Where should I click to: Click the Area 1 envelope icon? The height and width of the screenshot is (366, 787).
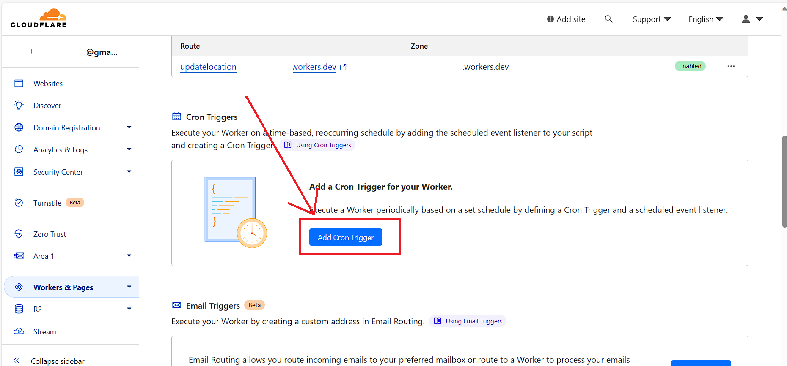[x=19, y=256]
